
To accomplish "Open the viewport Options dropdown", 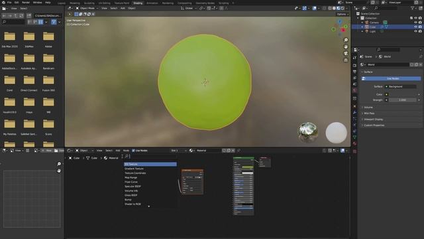I will [343, 14].
